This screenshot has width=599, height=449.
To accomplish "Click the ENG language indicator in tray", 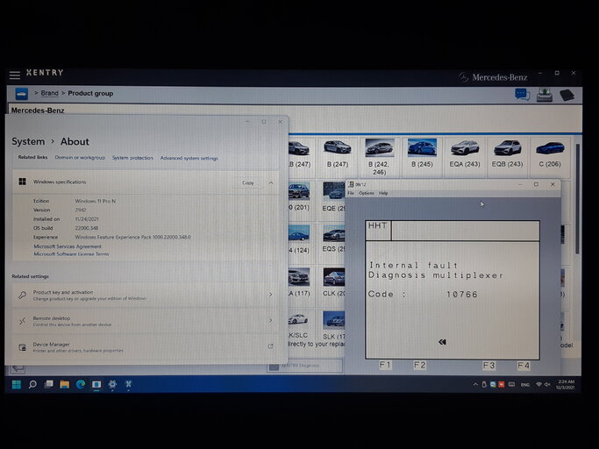I will click(x=525, y=385).
